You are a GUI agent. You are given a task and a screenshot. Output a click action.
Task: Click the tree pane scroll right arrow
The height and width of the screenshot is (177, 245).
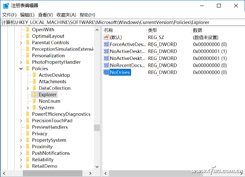click(90, 173)
